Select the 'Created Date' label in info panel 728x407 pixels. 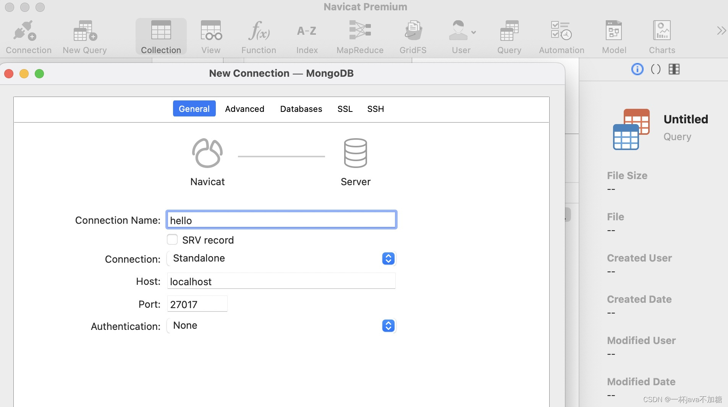tap(639, 299)
